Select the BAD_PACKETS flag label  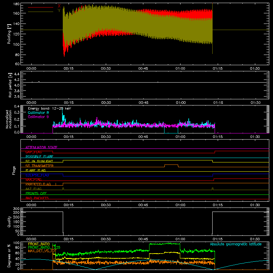[x=37, y=198]
